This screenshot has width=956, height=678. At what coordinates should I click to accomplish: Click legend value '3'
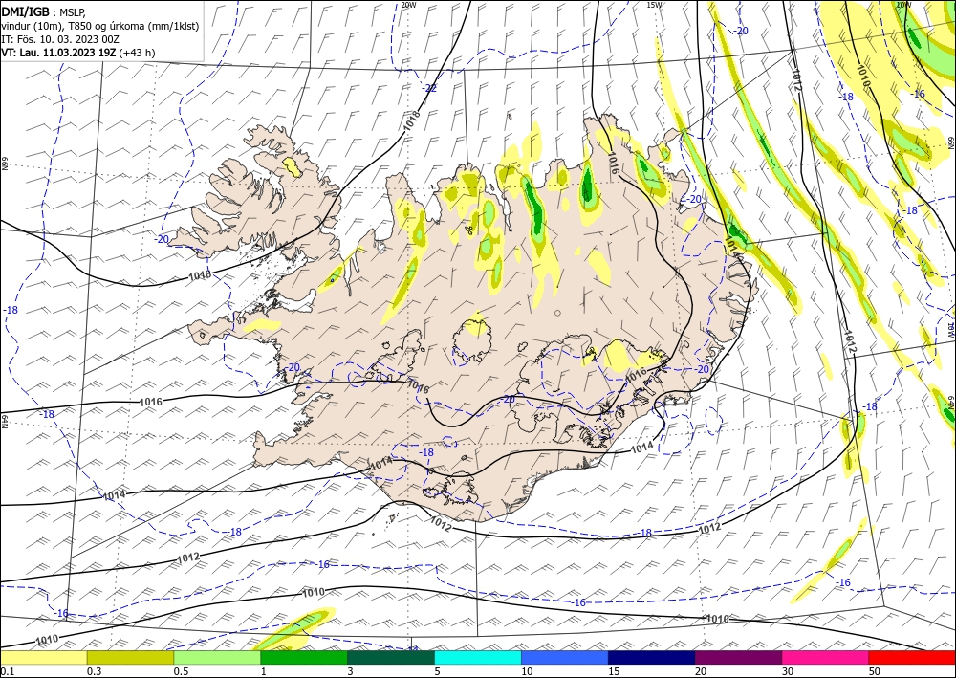click(x=351, y=671)
